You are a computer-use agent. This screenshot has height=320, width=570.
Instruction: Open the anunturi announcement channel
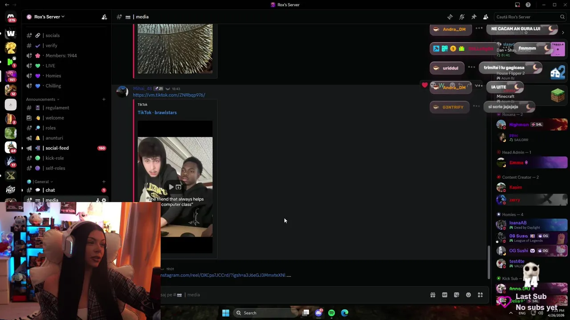click(66, 138)
